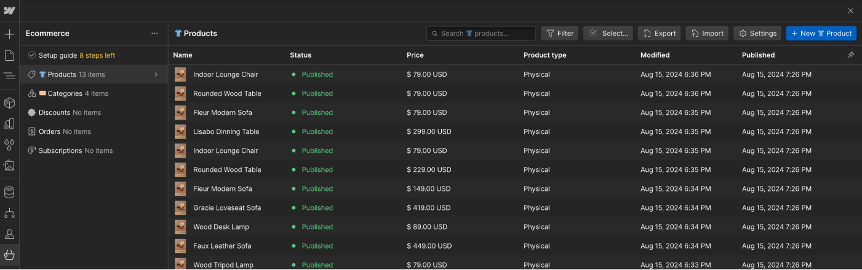
Task: Click Physical type of Faux Leather Sofa
Action: (x=537, y=245)
